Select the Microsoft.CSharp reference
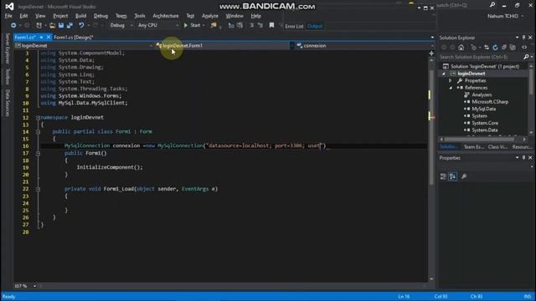 pos(490,102)
